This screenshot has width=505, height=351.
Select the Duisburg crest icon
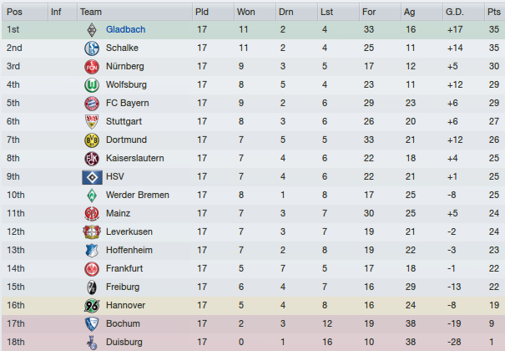[x=92, y=343]
